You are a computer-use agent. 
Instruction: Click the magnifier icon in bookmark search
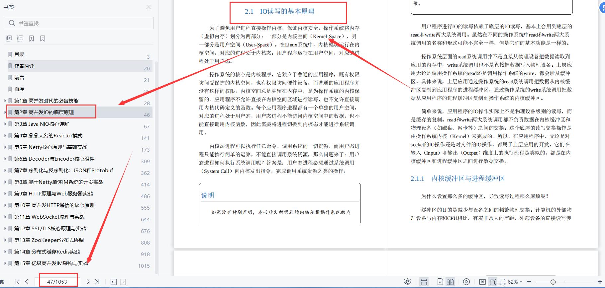pyautogui.click(x=12, y=23)
